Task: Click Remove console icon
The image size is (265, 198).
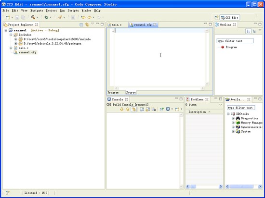Action: coord(154,110)
